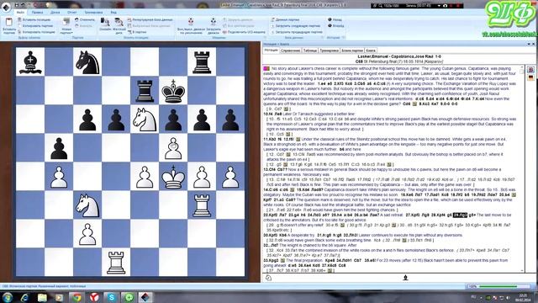Select the white king on f4
Viewport: 538px width, 303px height.
click(x=173, y=177)
